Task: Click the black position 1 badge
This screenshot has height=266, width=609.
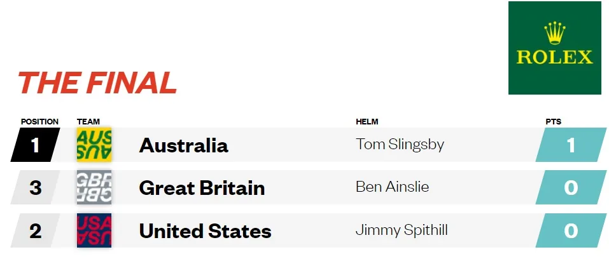Action: pyautogui.click(x=36, y=145)
